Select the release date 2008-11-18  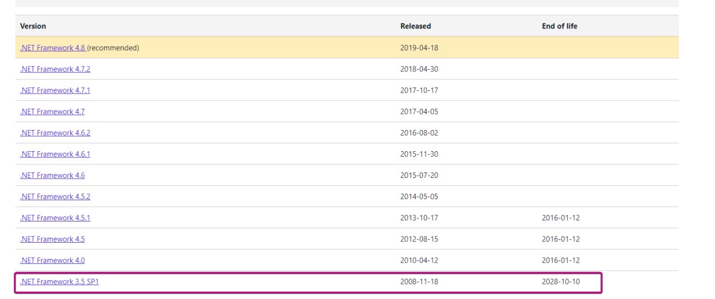point(420,282)
